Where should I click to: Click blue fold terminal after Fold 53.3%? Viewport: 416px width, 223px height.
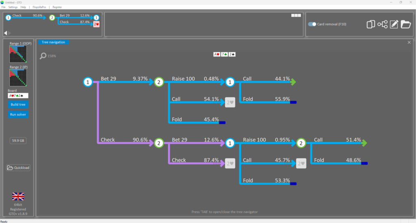point(293,184)
